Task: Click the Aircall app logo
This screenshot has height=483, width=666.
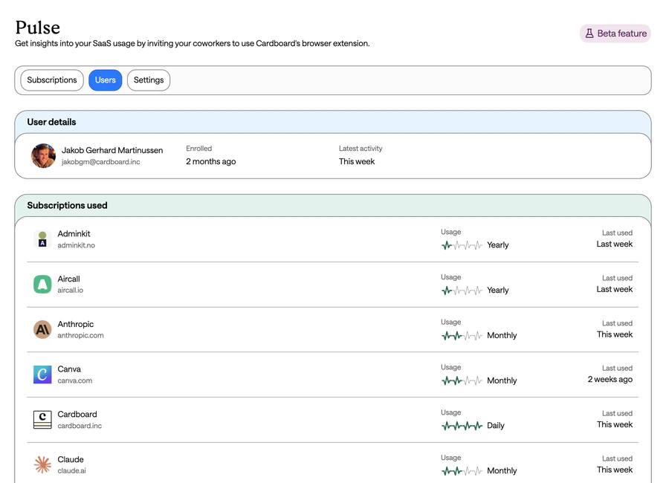Action: (42, 285)
